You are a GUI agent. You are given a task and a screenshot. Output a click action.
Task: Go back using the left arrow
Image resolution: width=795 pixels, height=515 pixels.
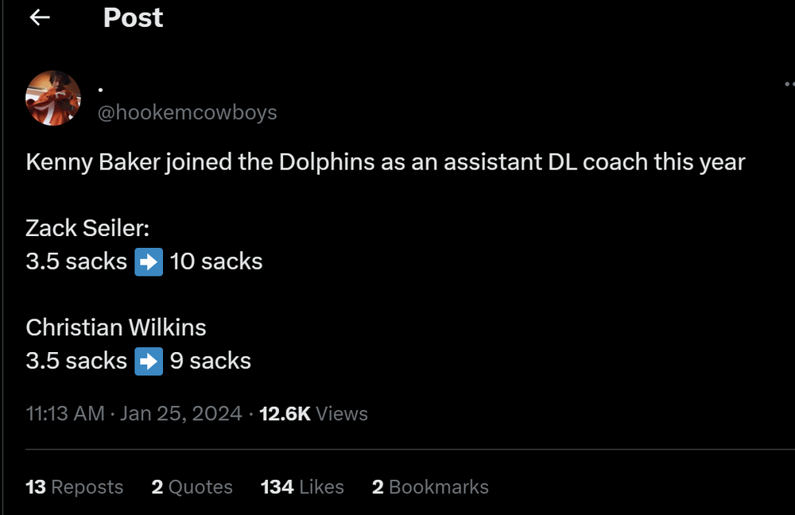(x=40, y=17)
